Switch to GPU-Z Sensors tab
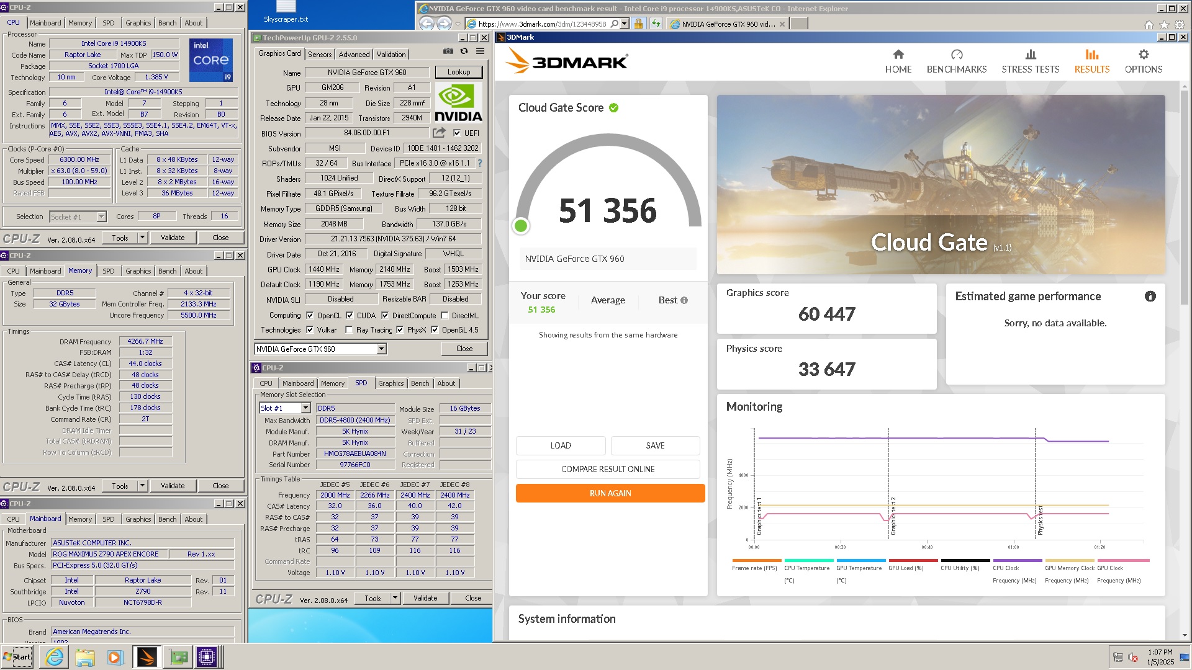This screenshot has height=670, width=1192. pos(320,55)
